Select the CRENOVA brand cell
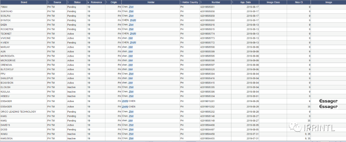This screenshot has height=142, width=346. (x=24, y=65)
